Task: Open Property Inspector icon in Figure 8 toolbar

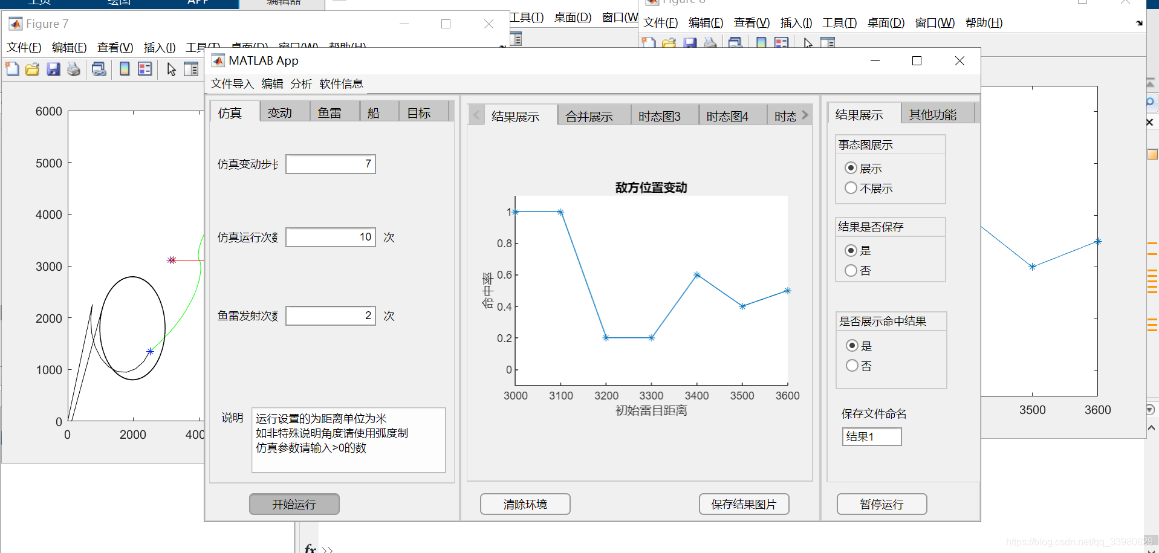Action: pyautogui.click(x=828, y=43)
